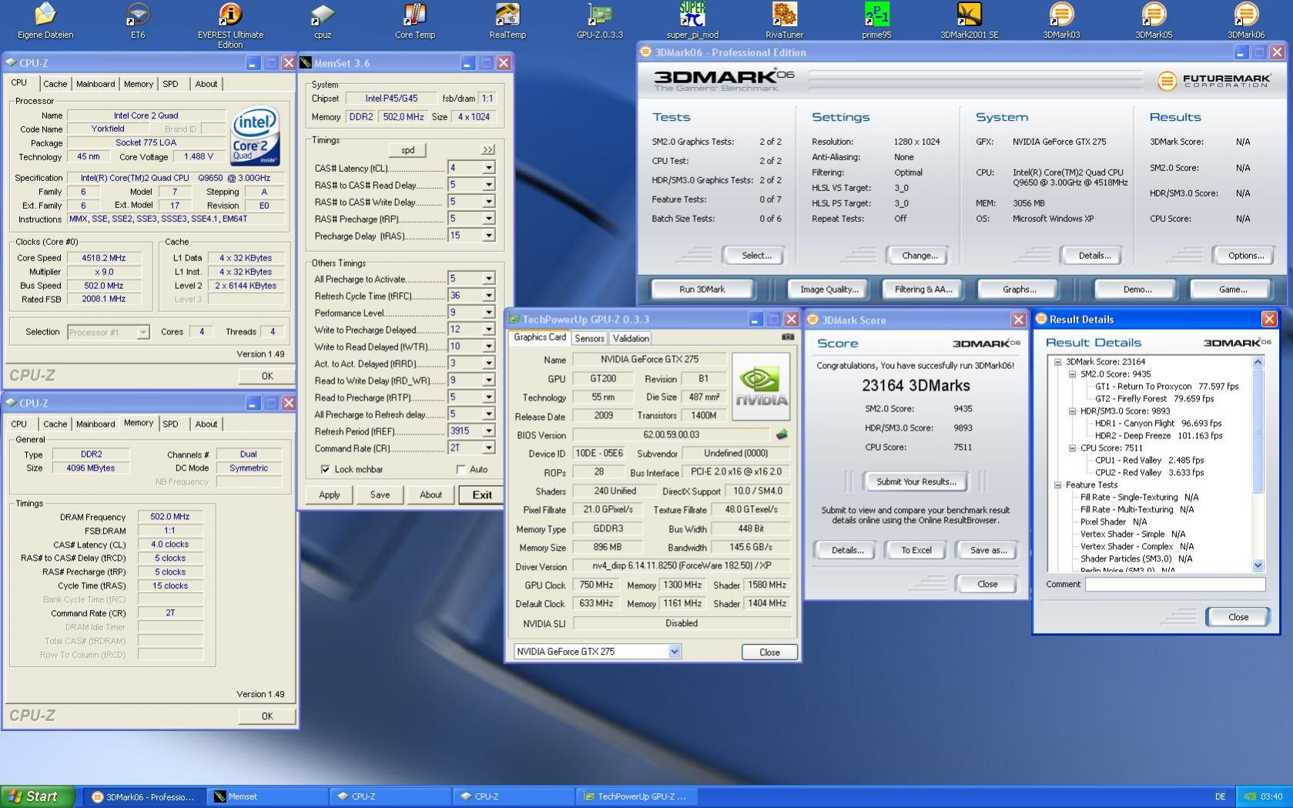
Task: Click the Run 3DMark button
Action: point(702,290)
